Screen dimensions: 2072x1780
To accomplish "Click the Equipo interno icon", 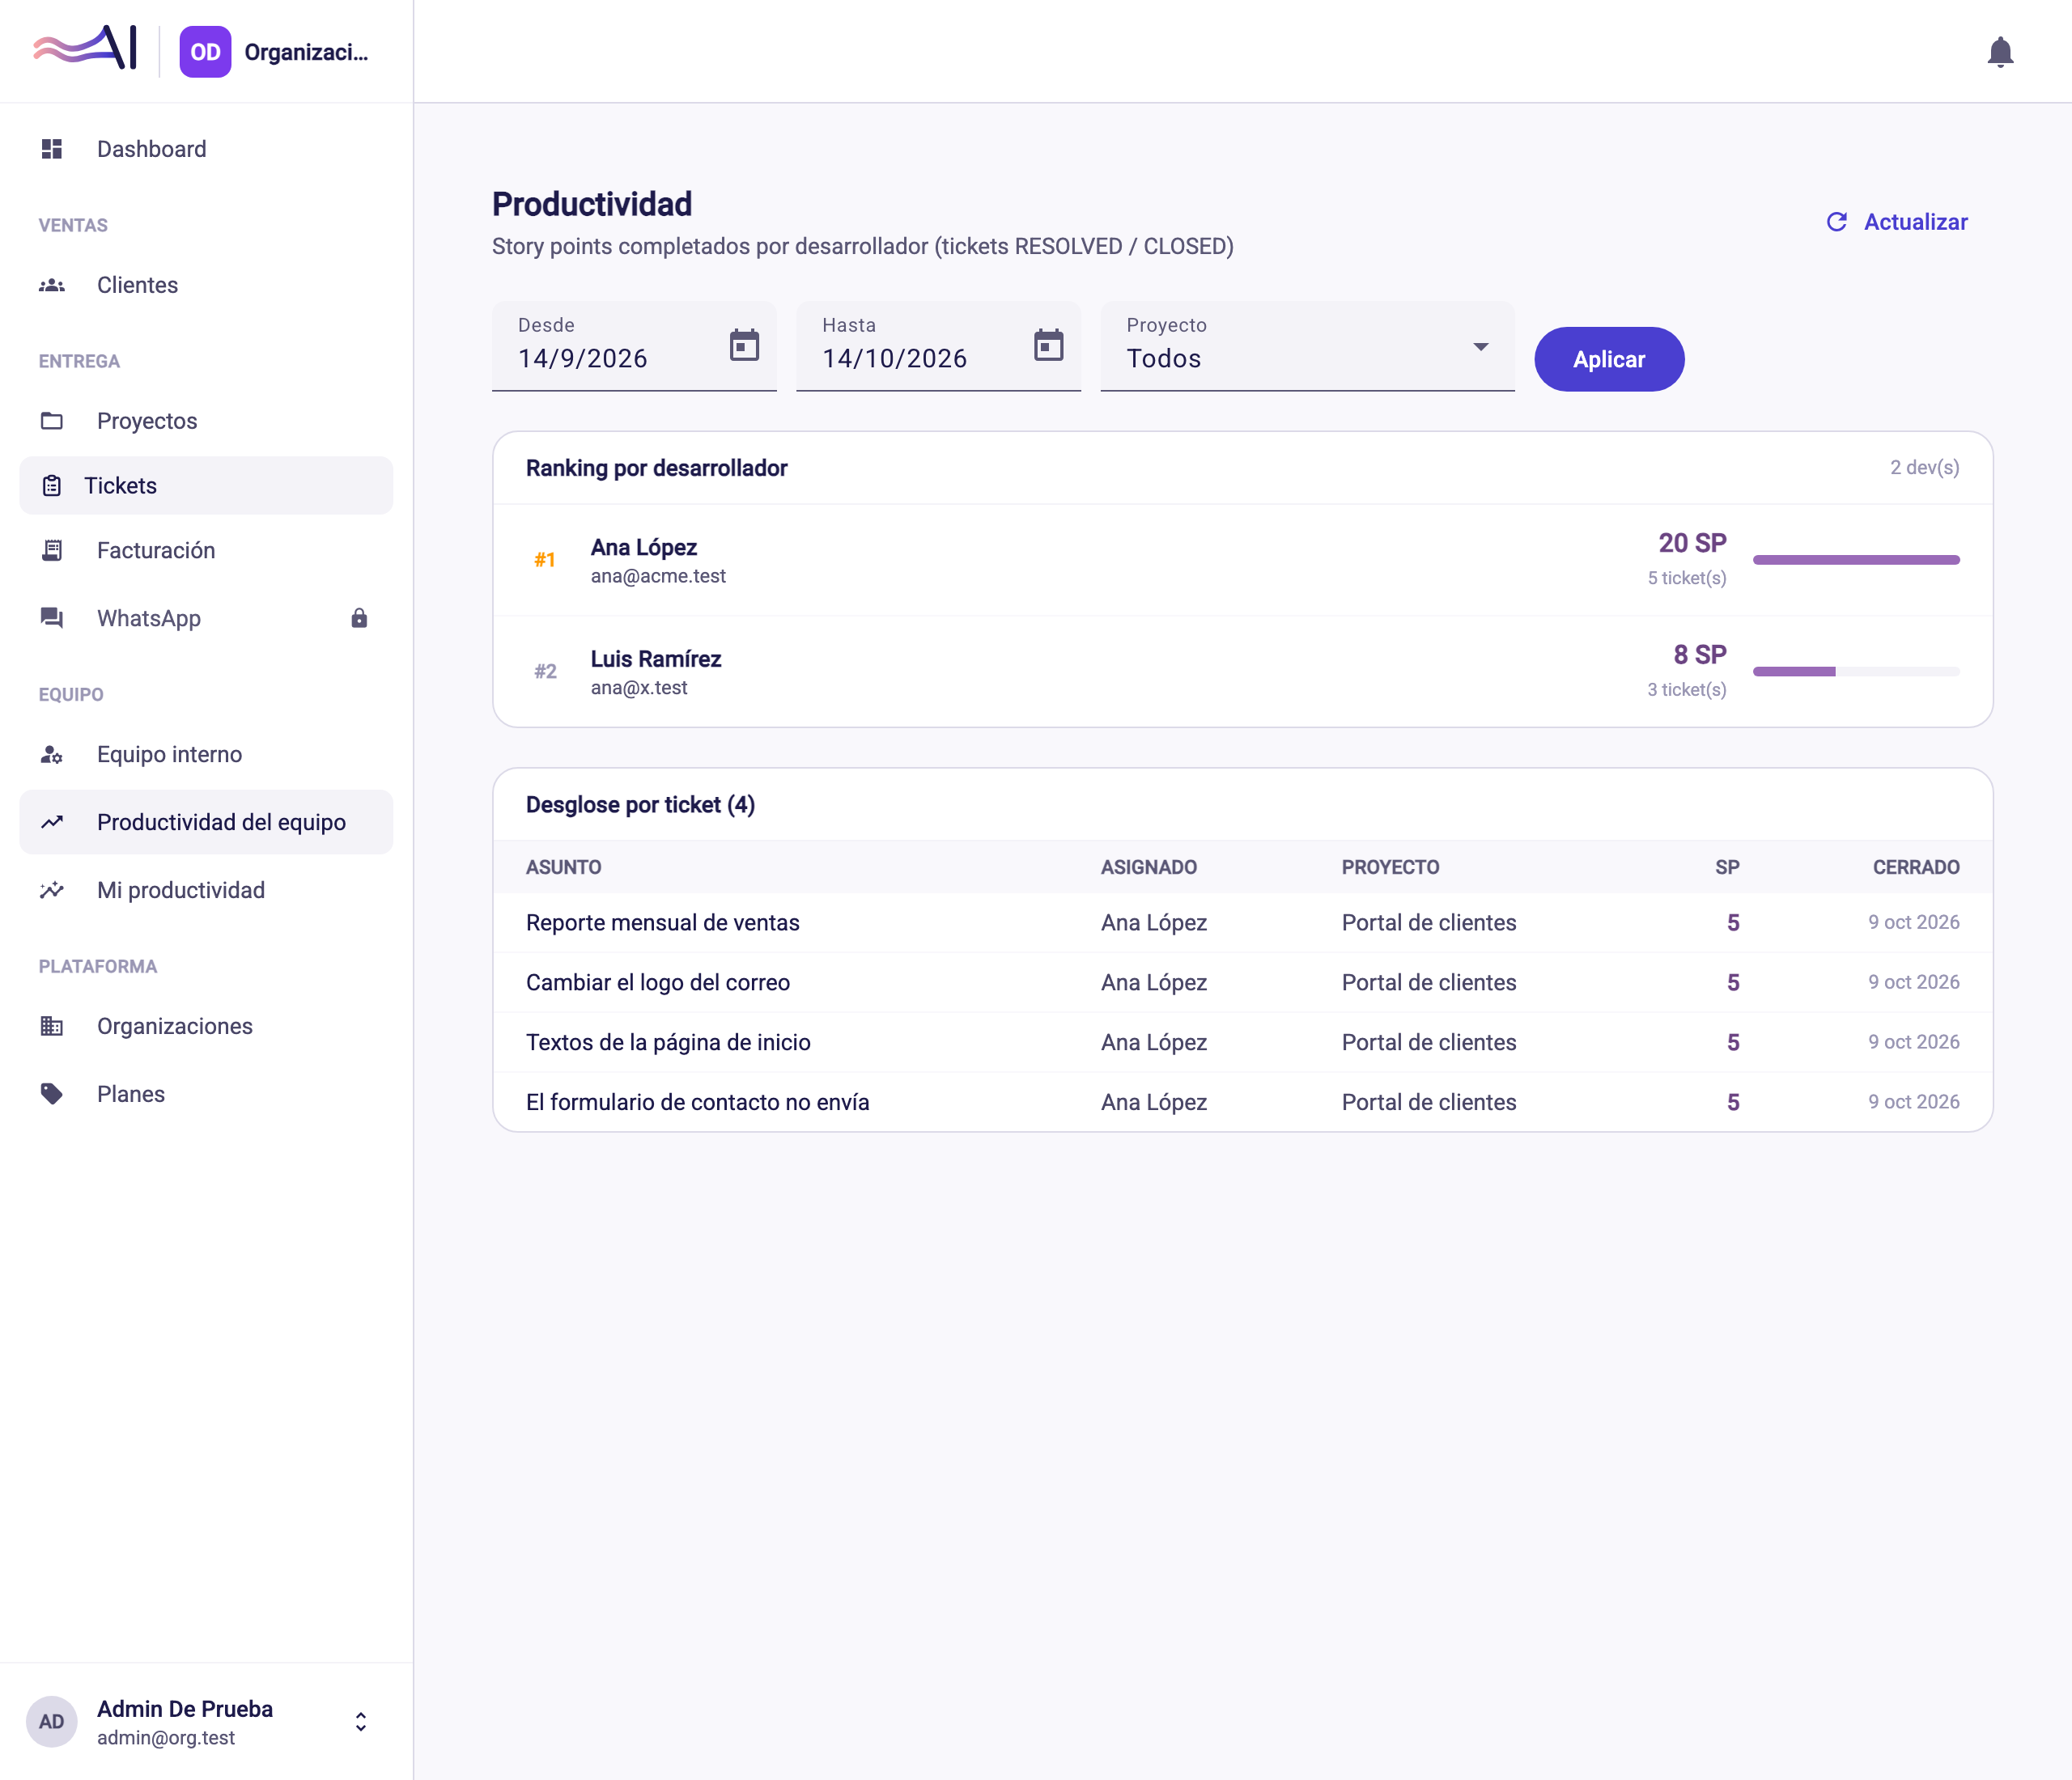I will pyautogui.click(x=52, y=755).
